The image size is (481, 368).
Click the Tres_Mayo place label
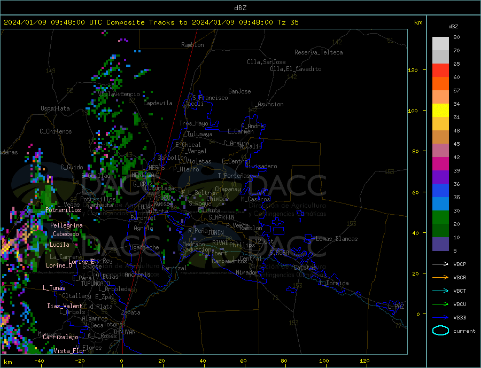point(193,123)
